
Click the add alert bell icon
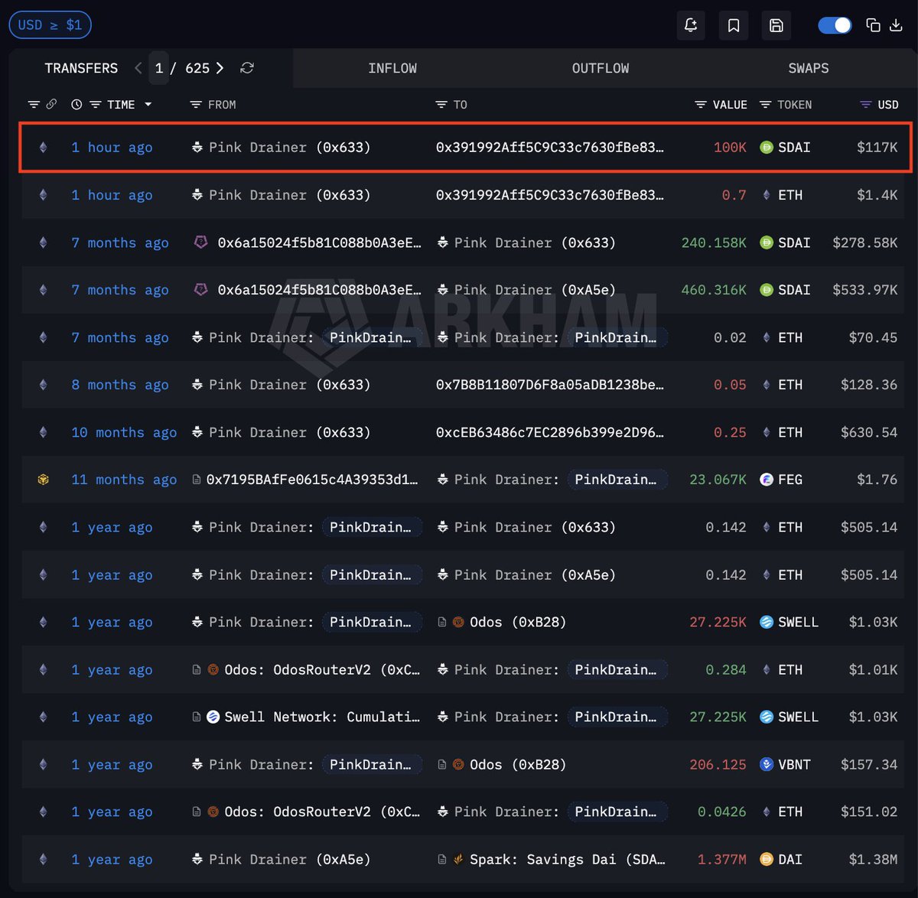pyautogui.click(x=691, y=25)
